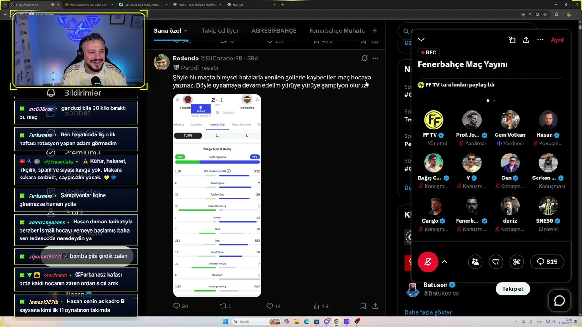Switch to the Sana özel timeline tab

tap(167, 31)
